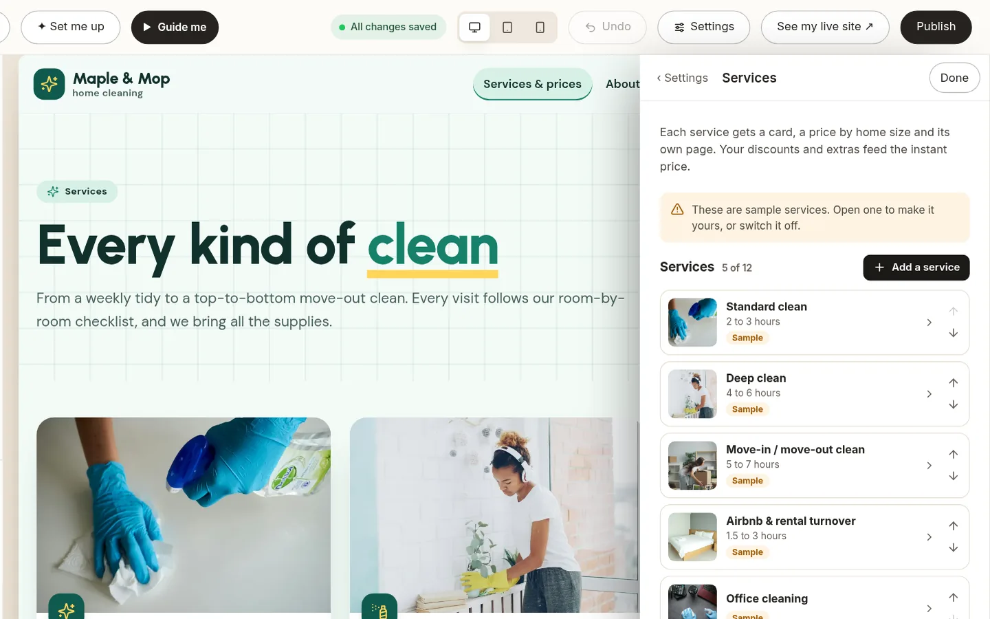Click the All changes saved status

point(388,27)
